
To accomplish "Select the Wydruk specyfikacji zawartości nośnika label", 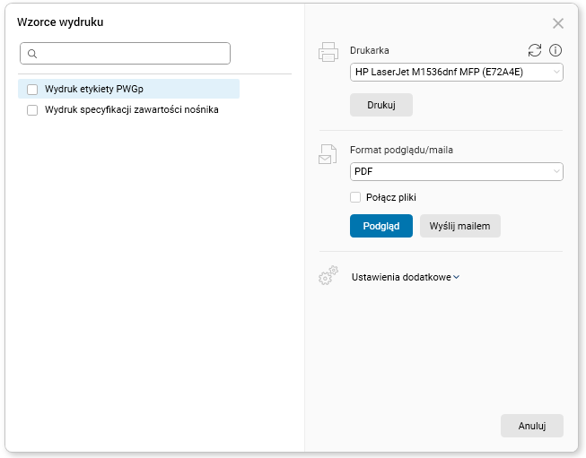I will pyautogui.click(x=131, y=110).
